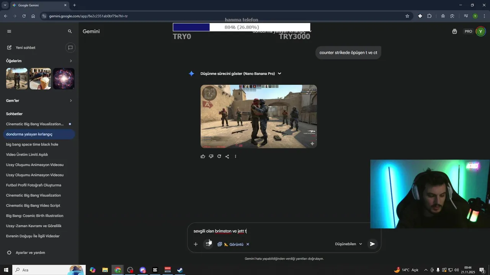
Task: Open the generated Counter-Strike image
Action: point(259,116)
